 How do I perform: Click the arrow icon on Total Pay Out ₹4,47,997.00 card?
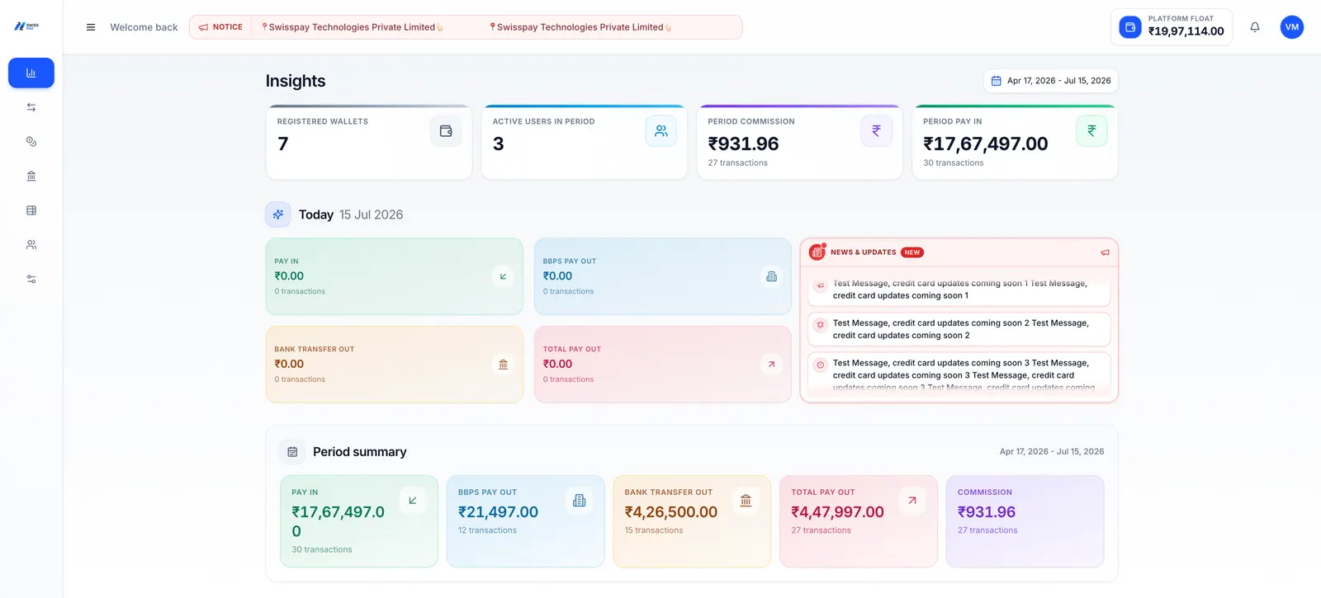(x=911, y=501)
